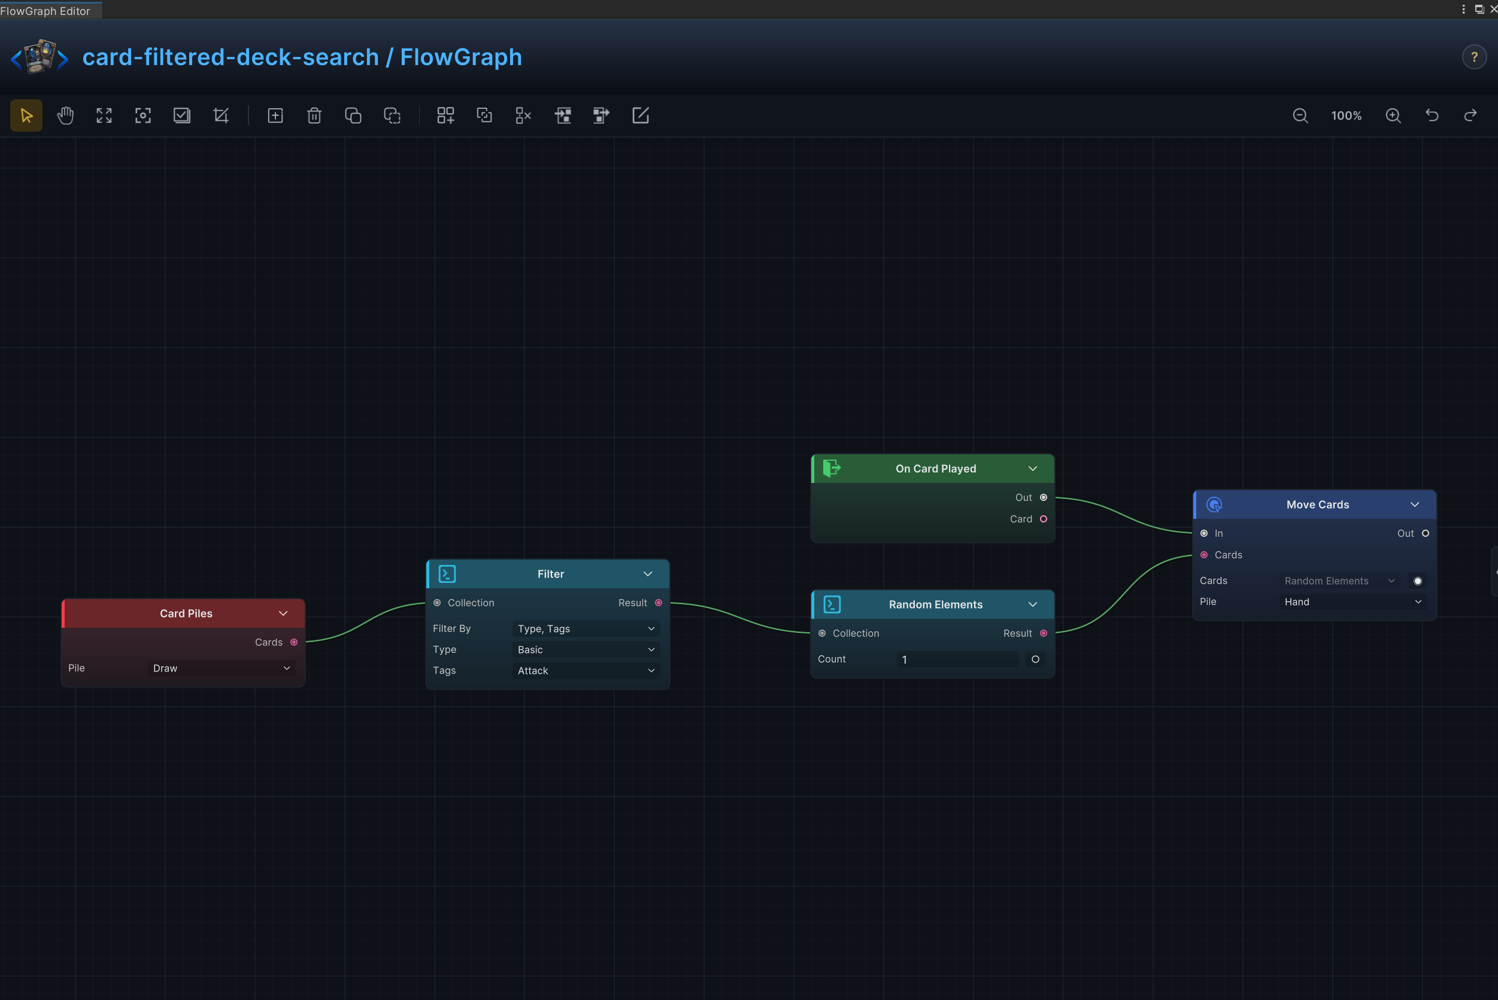Open the Type dropdown showing Basic

pyautogui.click(x=586, y=649)
